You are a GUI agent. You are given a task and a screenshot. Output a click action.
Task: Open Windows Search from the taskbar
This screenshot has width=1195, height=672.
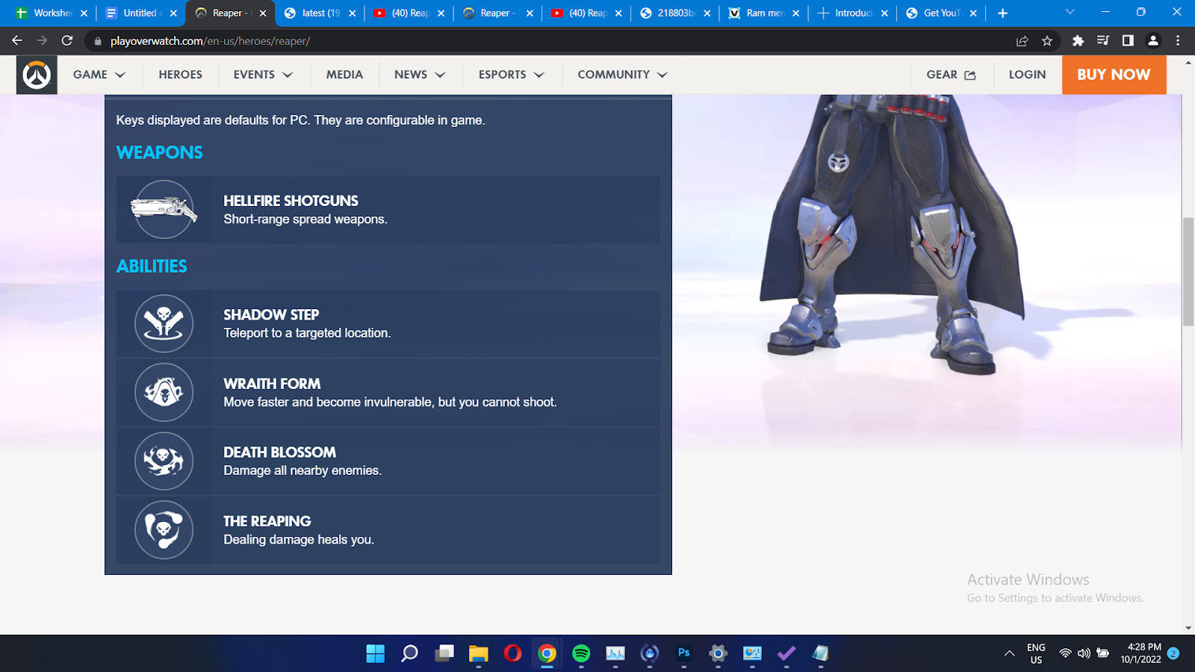[410, 654]
